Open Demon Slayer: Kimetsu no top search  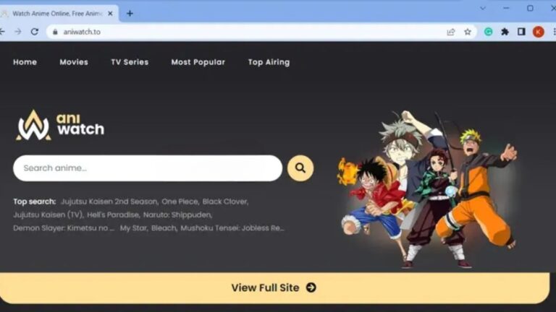point(64,228)
